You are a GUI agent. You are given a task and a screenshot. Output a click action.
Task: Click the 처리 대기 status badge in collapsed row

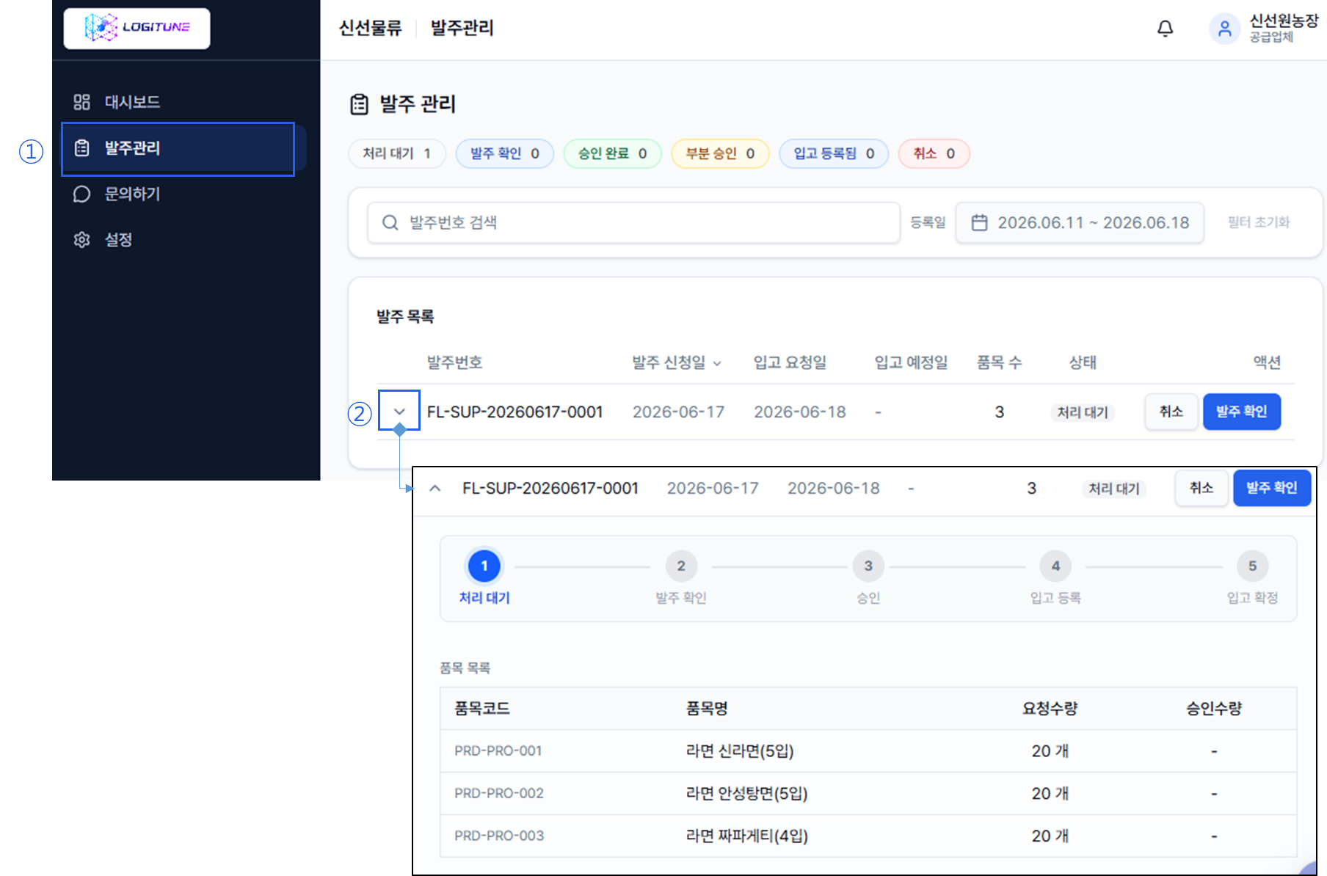[1083, 412]
